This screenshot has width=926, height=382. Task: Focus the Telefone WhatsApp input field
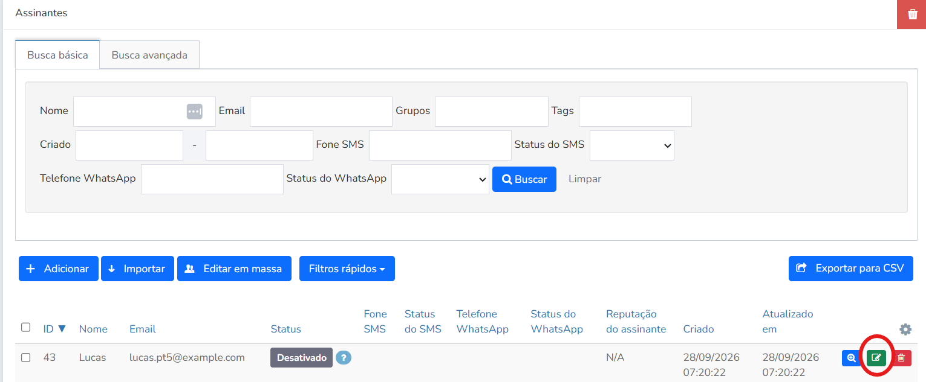pyautogui.click(x=212, y=179)
